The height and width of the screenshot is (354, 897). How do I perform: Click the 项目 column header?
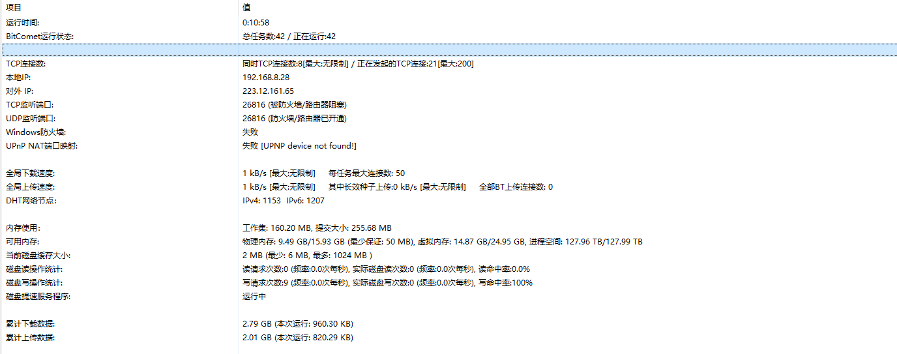(14, 8)
